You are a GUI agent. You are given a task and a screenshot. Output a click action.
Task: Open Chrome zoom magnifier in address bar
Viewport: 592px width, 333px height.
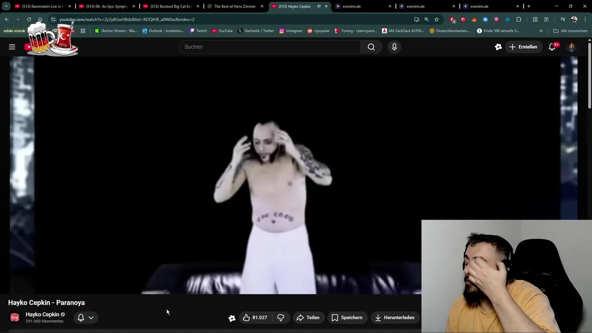(426, 19)
